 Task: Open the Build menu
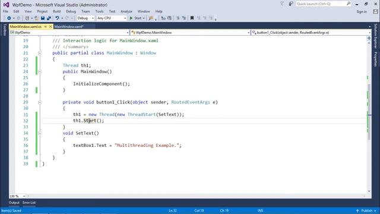click(x=57, y=11)
